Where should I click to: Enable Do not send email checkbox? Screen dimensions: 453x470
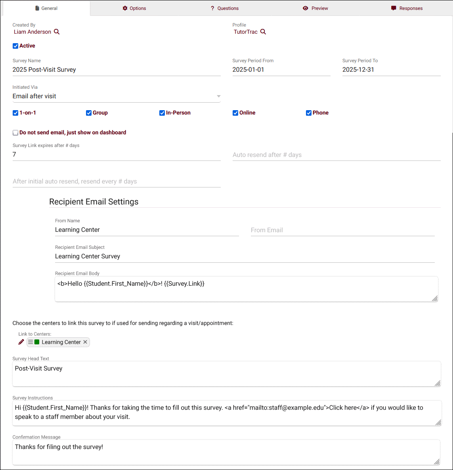[x=15, y=133]
